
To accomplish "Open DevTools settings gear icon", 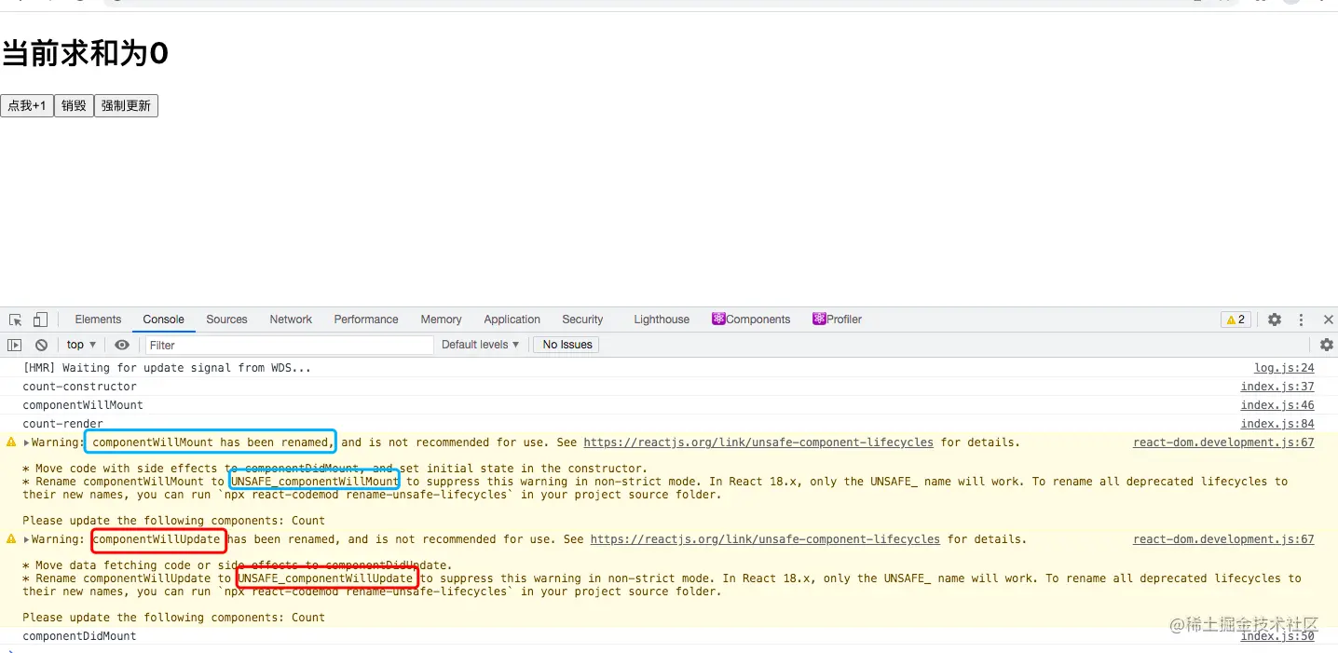I will pos(1275,320).
